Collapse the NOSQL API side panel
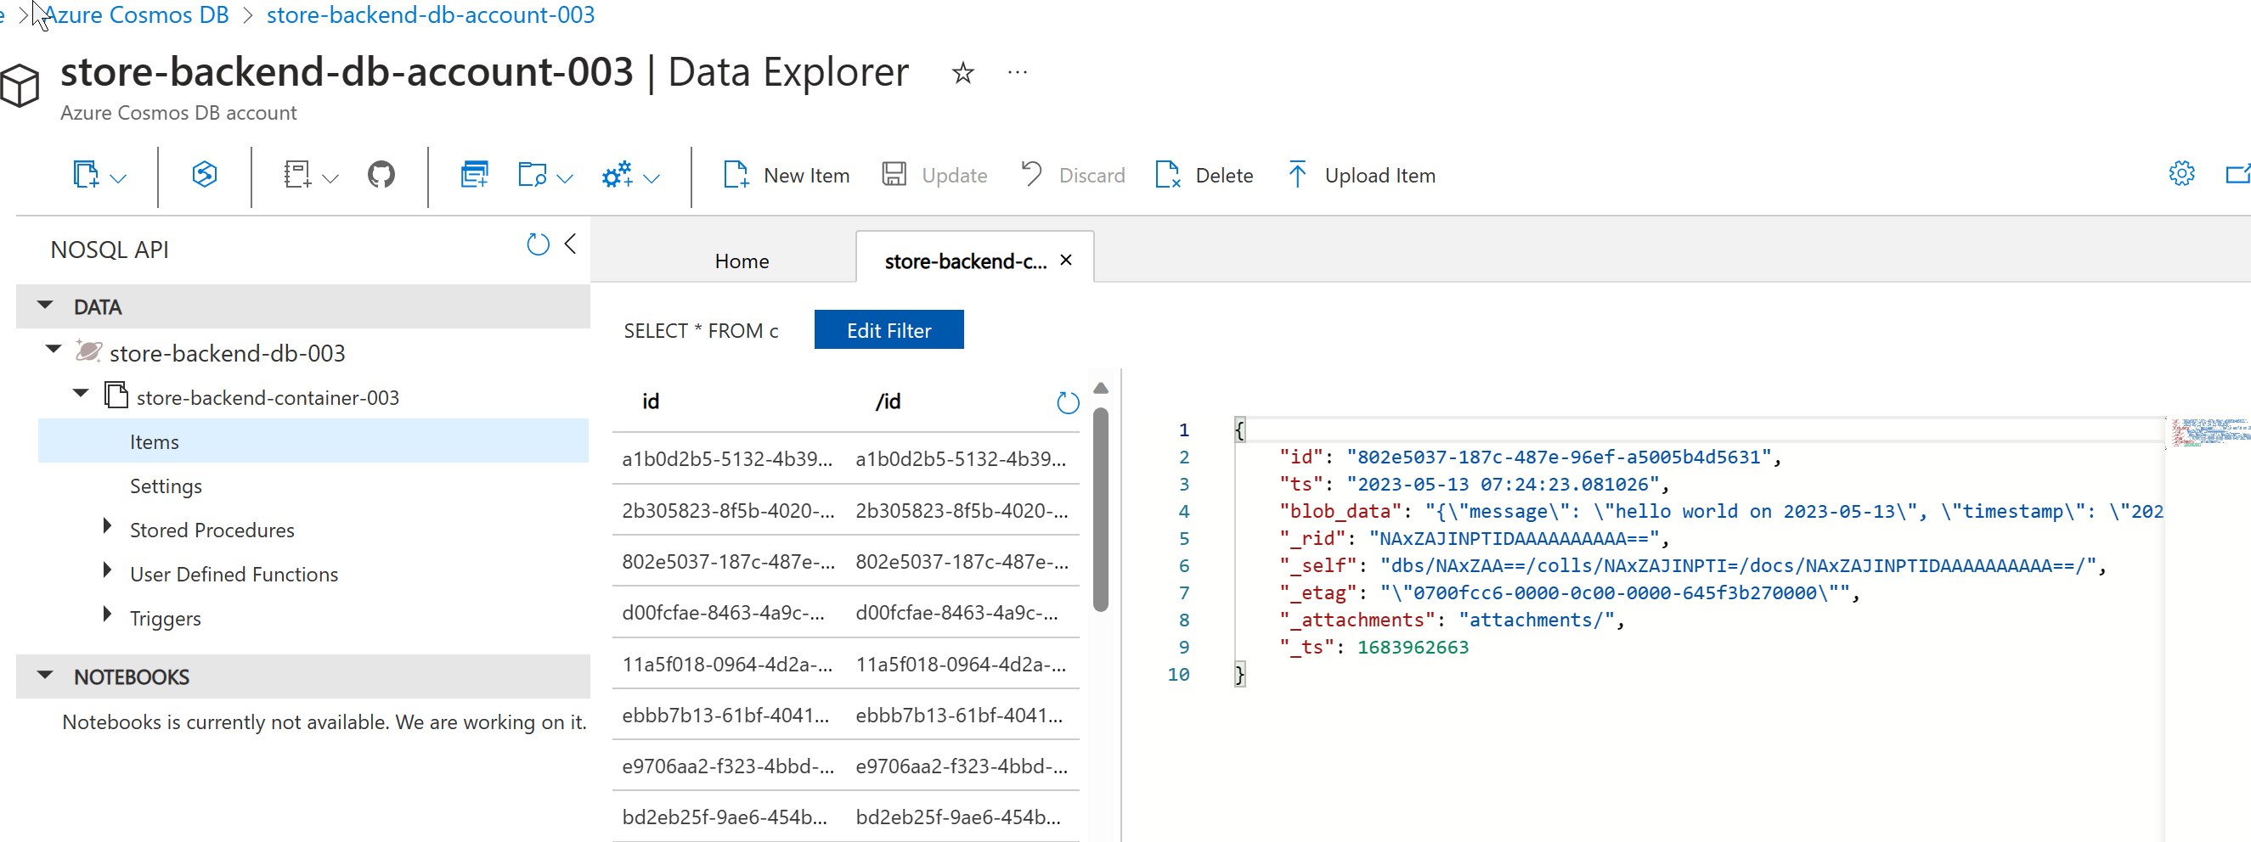This screenshot has width=2251, height=842. click(571, 244)
